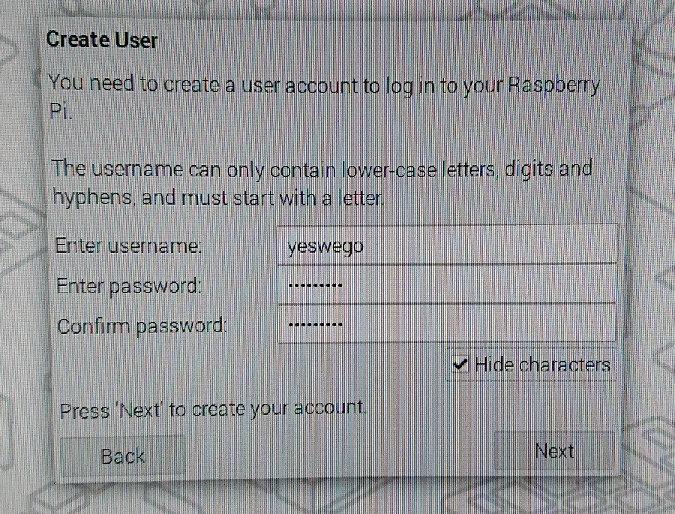Click the 'Confirm password:' label
Viewport: 675px width, 514px height.
pyautogui.click(x=142, y=326)
